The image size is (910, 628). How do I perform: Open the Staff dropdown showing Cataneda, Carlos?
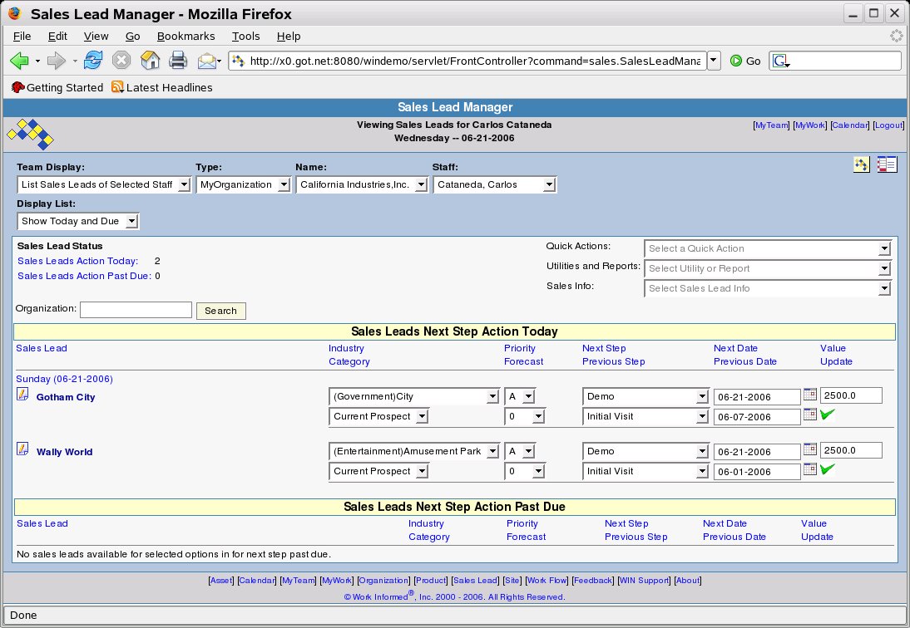pos(495,184)
